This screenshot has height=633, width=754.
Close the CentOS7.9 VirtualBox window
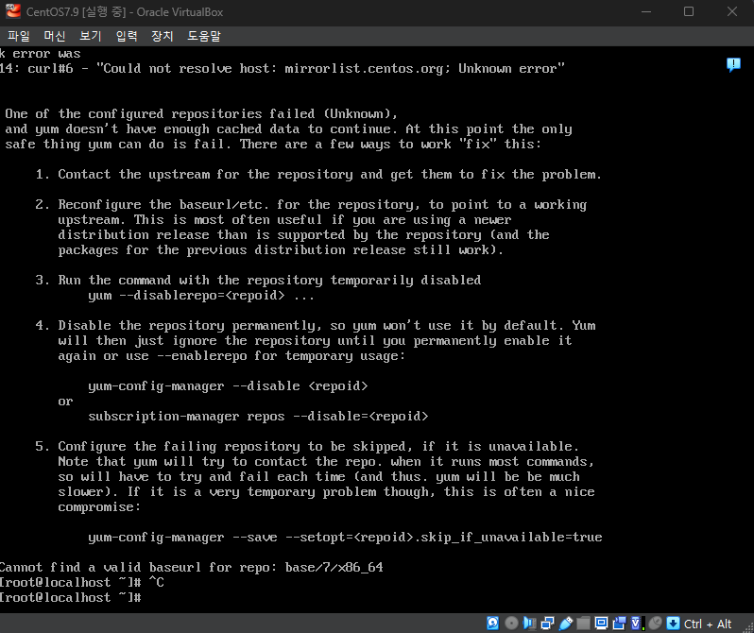(x=732, y=11)
